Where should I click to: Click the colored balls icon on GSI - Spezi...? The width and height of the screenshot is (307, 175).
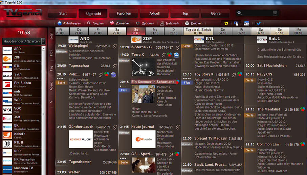pyautogui.click(x=177, y=154)
